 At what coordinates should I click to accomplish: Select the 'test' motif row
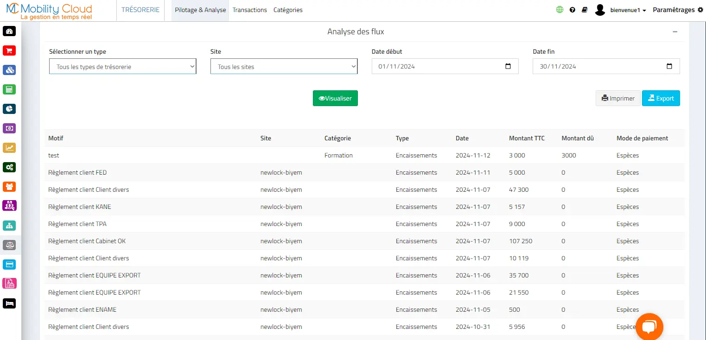point(364,155)
